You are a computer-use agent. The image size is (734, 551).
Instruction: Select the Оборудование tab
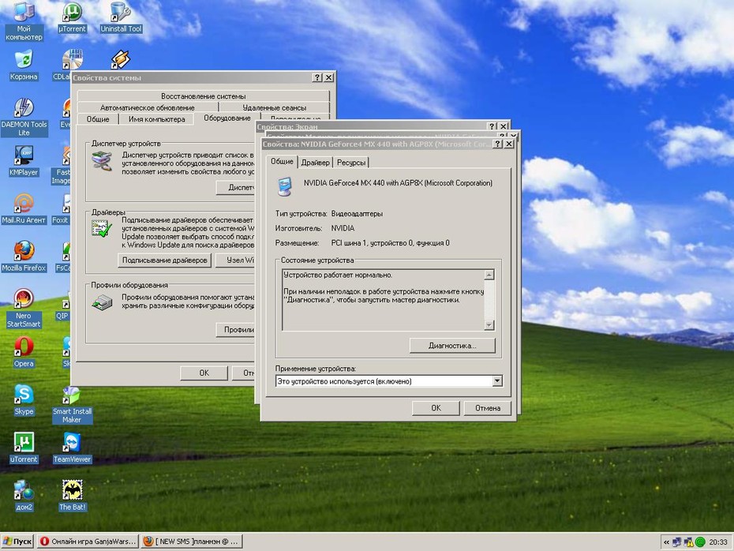point(227,118)
